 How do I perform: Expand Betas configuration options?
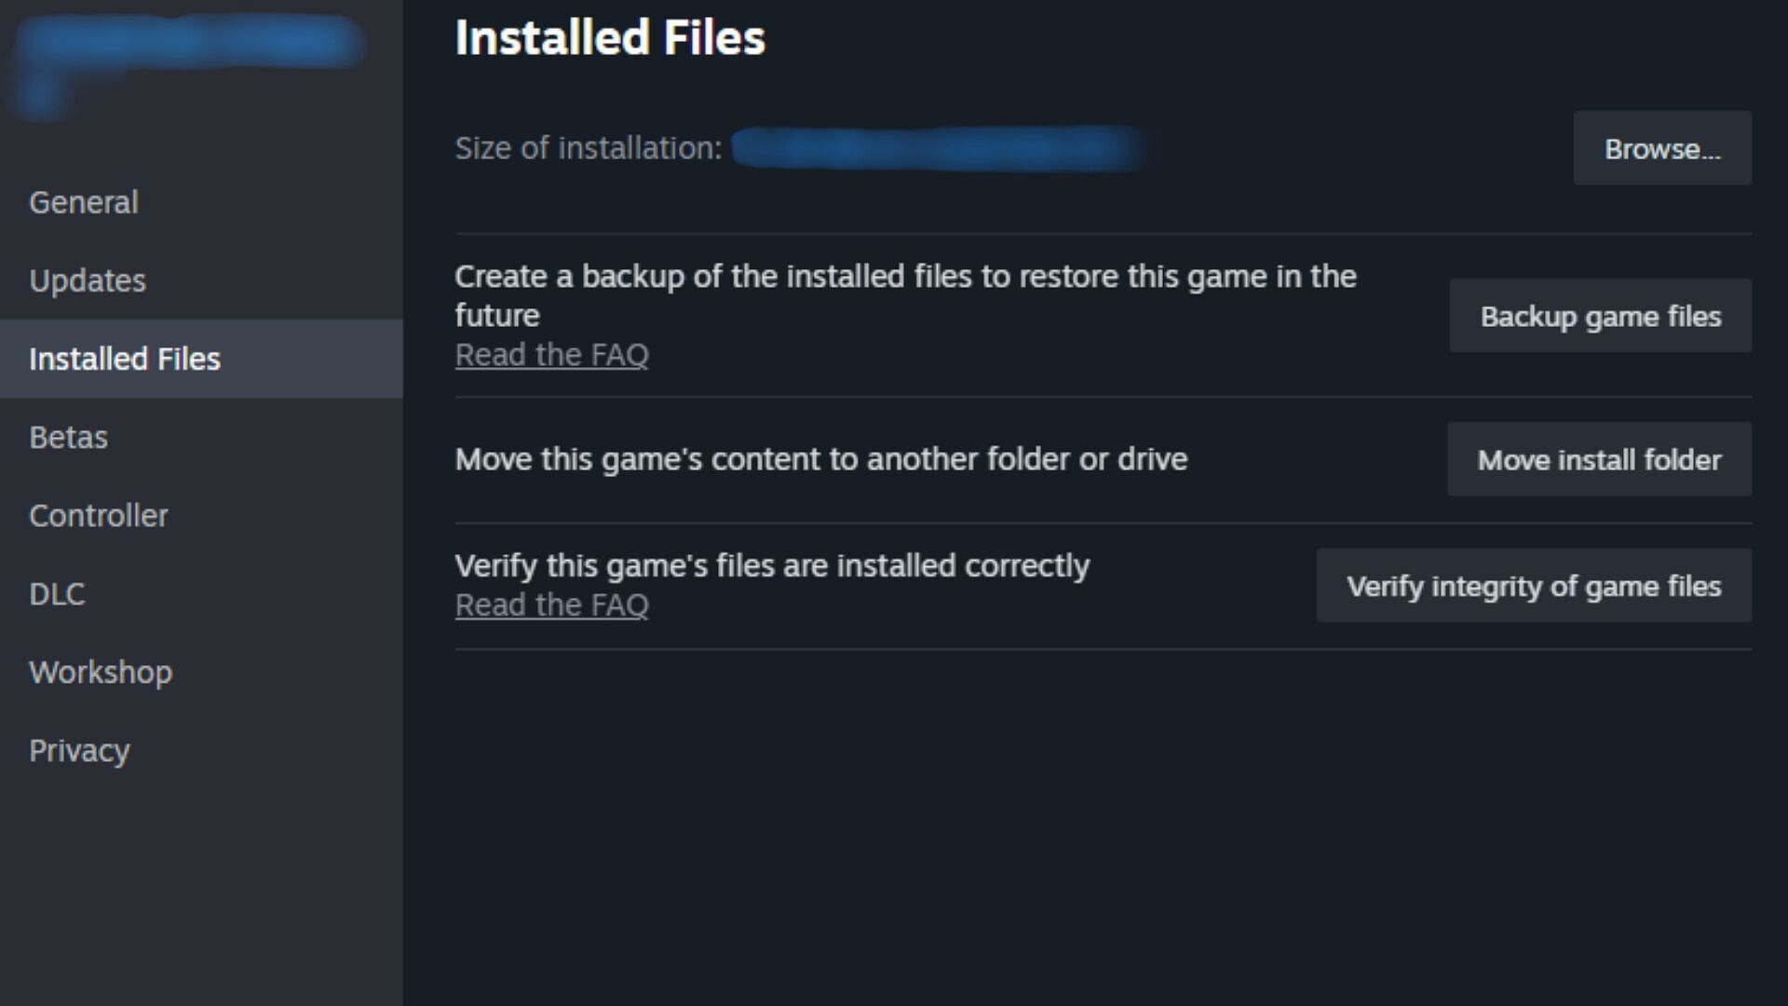pos(68,436)
